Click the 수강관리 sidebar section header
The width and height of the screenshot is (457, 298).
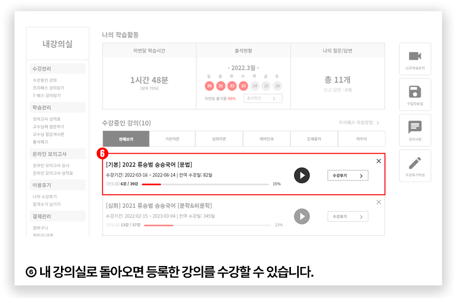[58, 69]
